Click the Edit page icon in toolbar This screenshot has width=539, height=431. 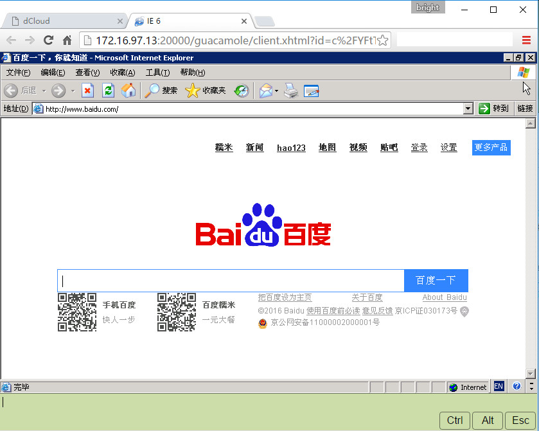click(x=312, y=91)
